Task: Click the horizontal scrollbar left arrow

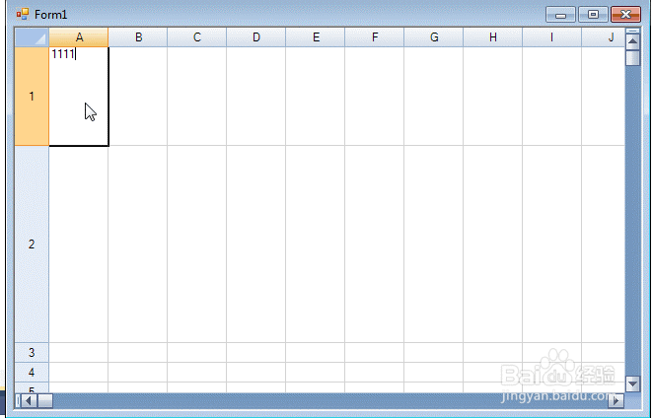Action: click(29, 401)
